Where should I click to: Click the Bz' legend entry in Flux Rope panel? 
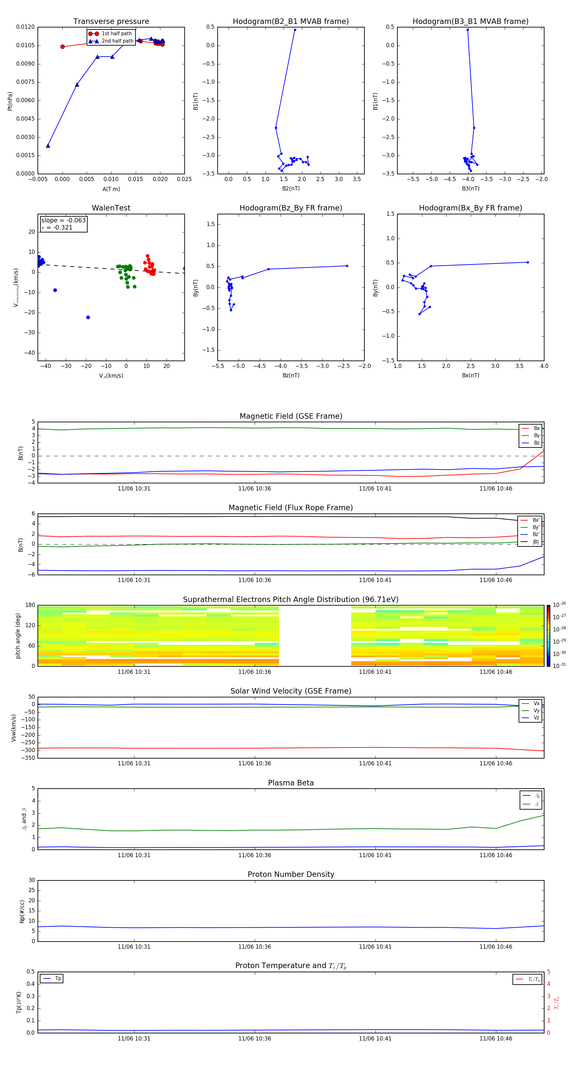530,534
